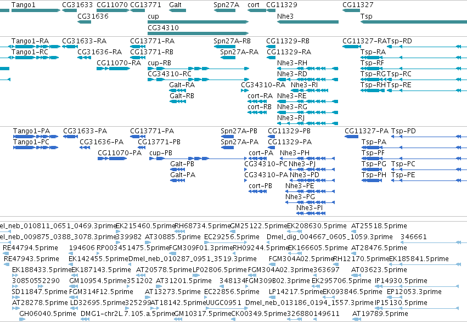The image size is (467, 322).
Task: Click EST GH06040.5prime
Action: pos(48,314)
